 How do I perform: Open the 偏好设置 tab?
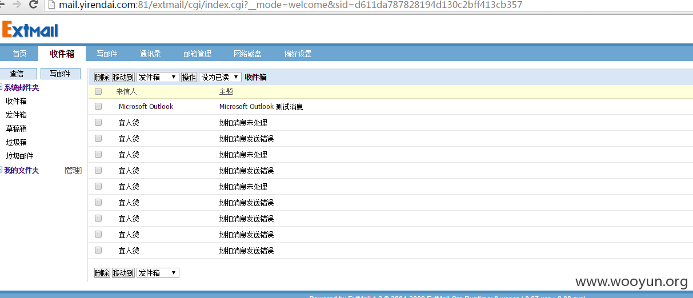(x=298, y=54)
